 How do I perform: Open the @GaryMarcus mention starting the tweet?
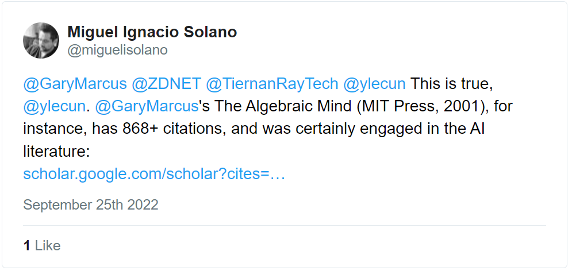click(x=75, y=84)
